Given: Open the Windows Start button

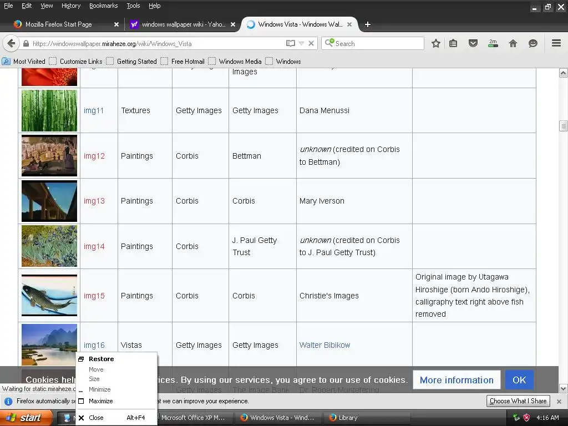Looking at the screenshot, I should (27, 418).
